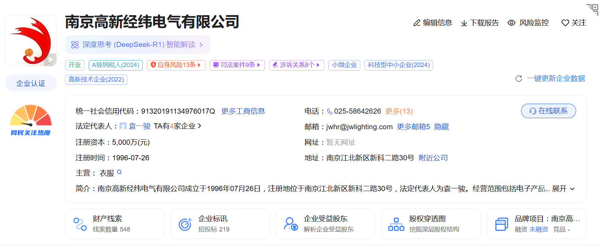Click the 小微企业 tag

(344, 65)
